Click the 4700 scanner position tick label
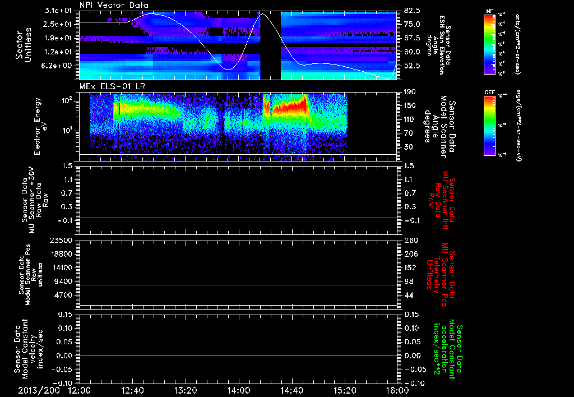The image size is (574, 397). (x=64, y=295)
